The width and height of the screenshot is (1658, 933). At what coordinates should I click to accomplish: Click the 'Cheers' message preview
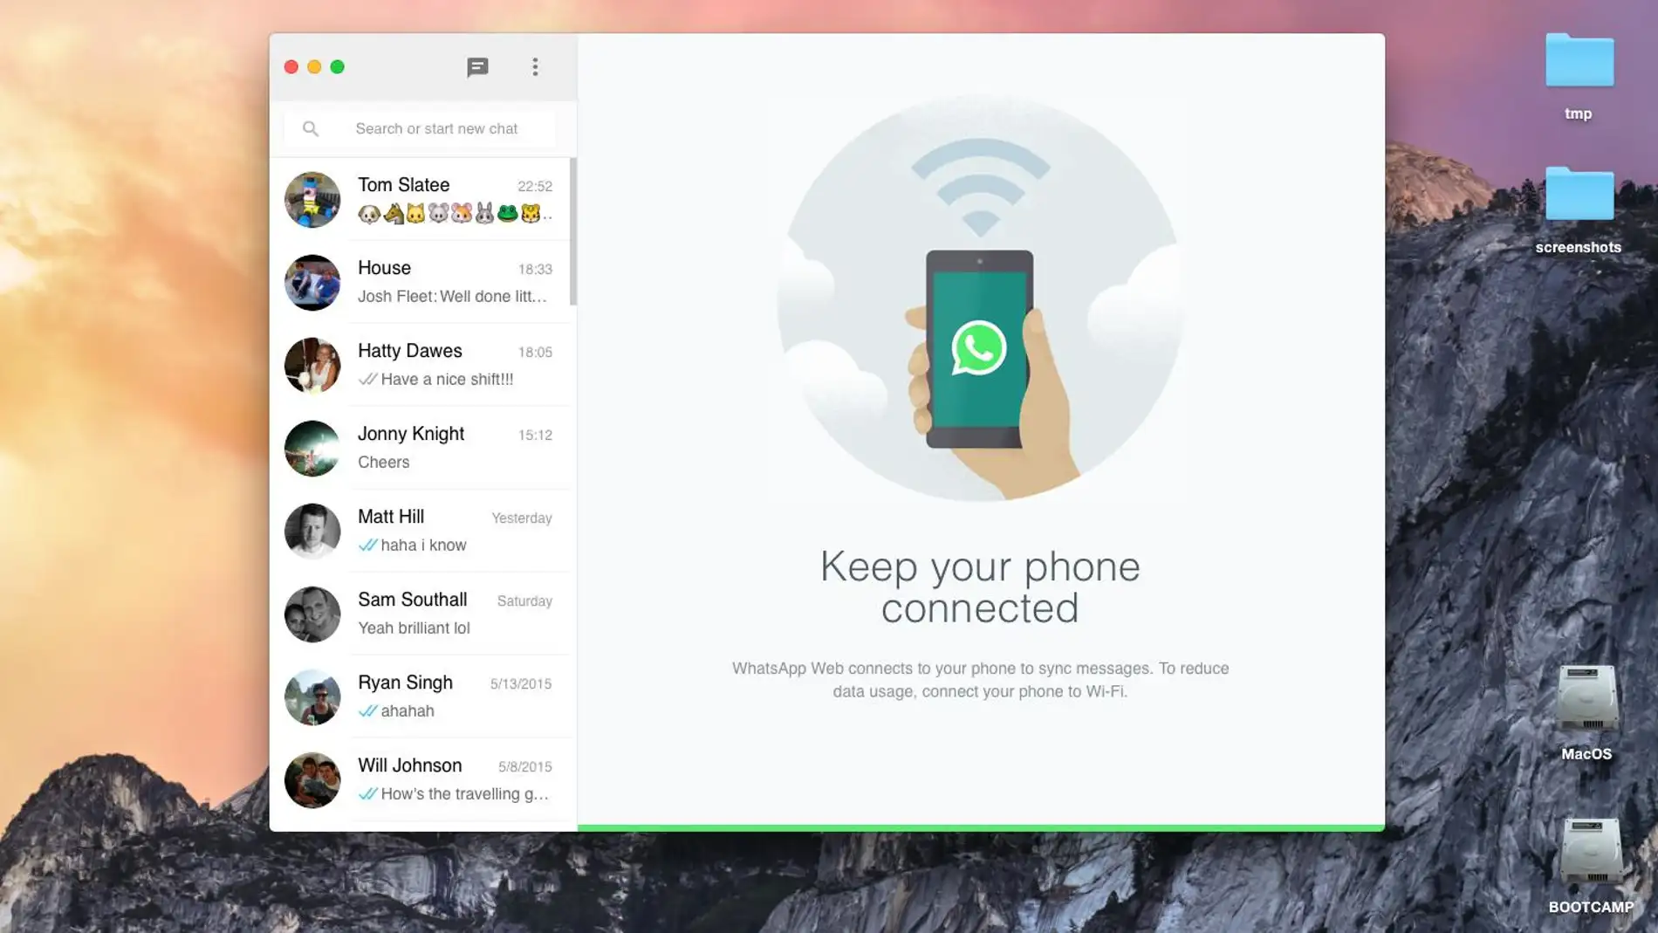coord(383,462)
